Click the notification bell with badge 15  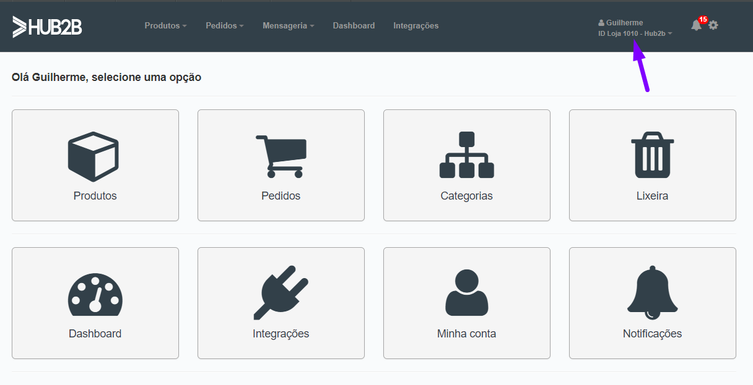(697, 25)
